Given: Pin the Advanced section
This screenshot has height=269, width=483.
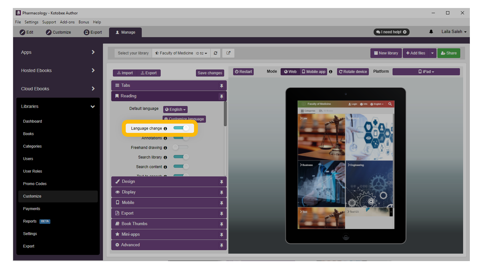Looking at the screenshot, I should pos(221,245).
